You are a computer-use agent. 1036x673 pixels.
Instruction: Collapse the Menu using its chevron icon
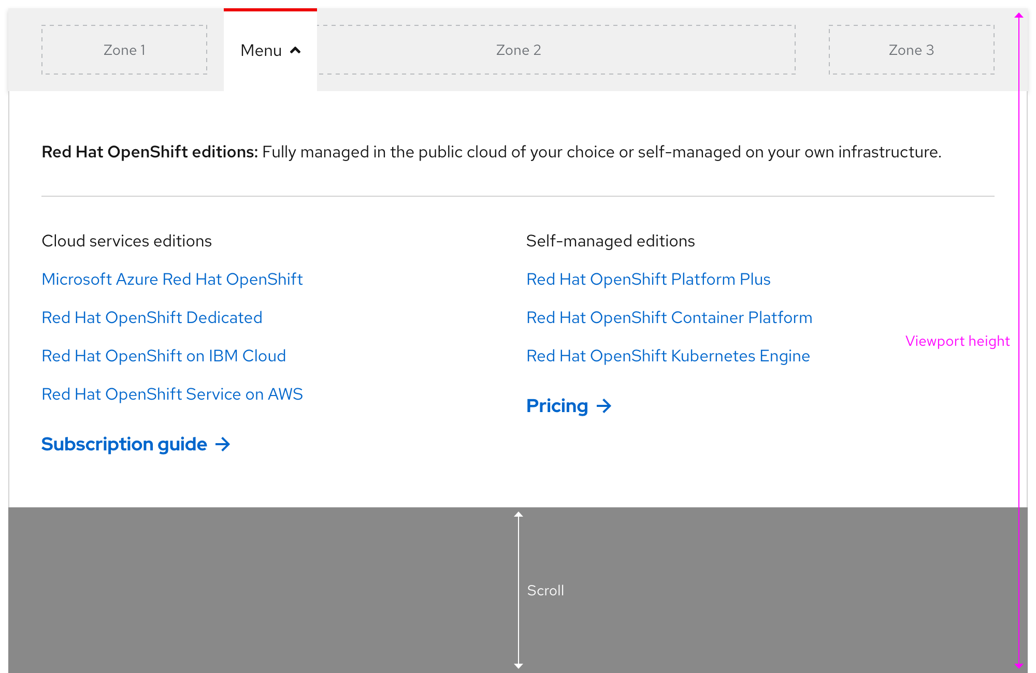[x=295, y=50]
